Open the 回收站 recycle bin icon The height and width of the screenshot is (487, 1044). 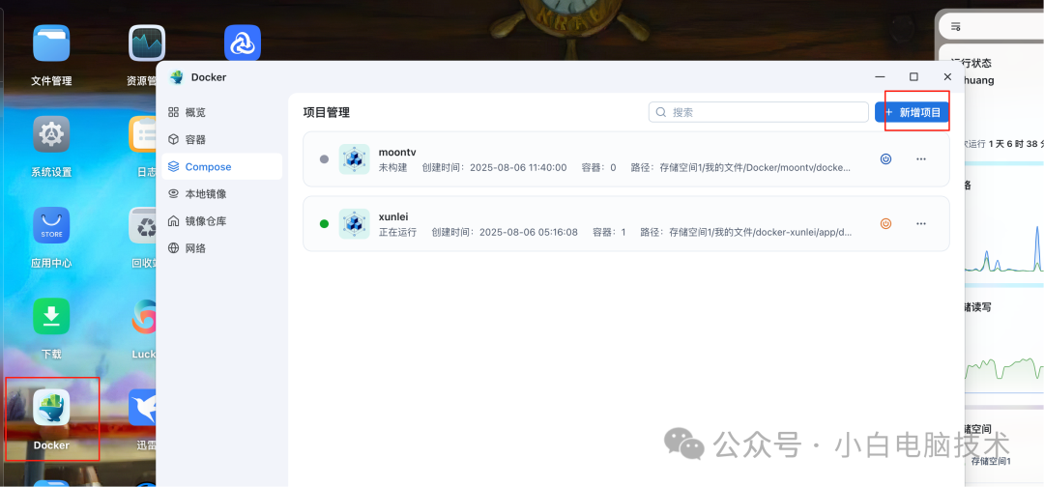(x=142, y=225)
